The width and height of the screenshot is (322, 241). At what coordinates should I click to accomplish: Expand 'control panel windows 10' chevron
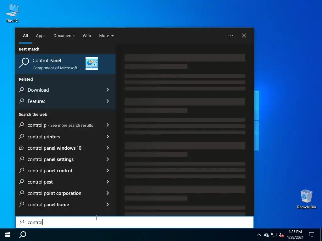(x=108, y=148)
